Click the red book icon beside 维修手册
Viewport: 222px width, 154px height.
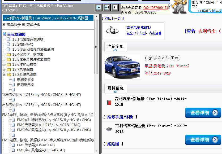(x=109, y=102)
